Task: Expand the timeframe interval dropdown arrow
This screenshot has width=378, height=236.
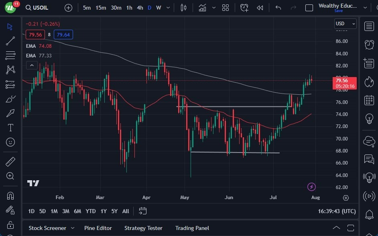Action: coord(168,8)
